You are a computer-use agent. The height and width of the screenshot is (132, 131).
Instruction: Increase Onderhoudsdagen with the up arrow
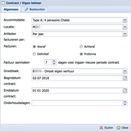(x=125, y=102)
